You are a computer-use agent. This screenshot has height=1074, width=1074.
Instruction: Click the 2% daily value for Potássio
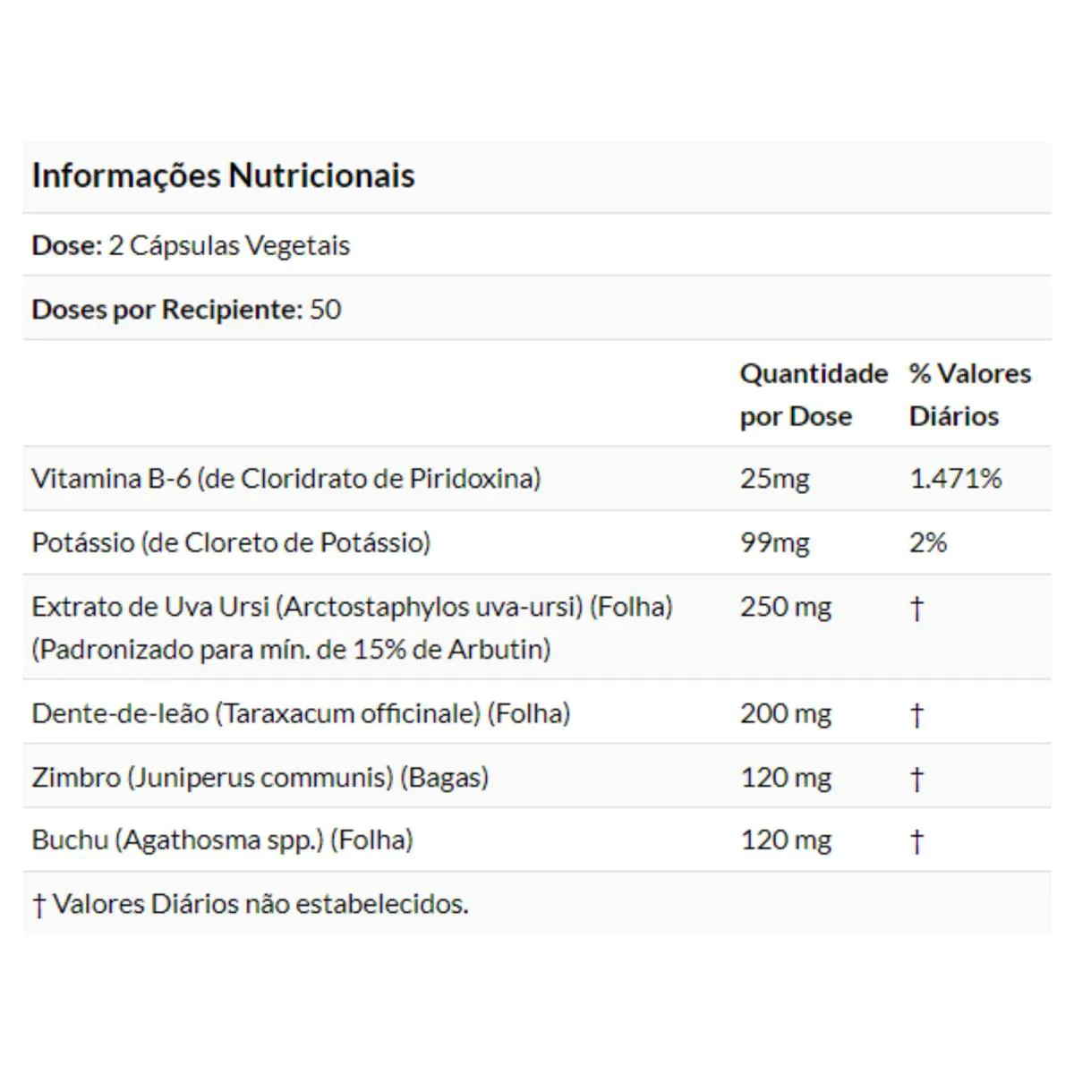(928, 543)
